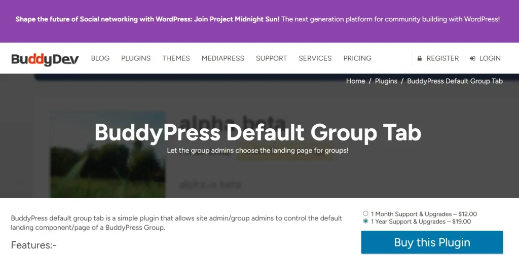Click the Buy this Plugin button
The width and height of the screenshot is (519, 255).
click(432, 242)
